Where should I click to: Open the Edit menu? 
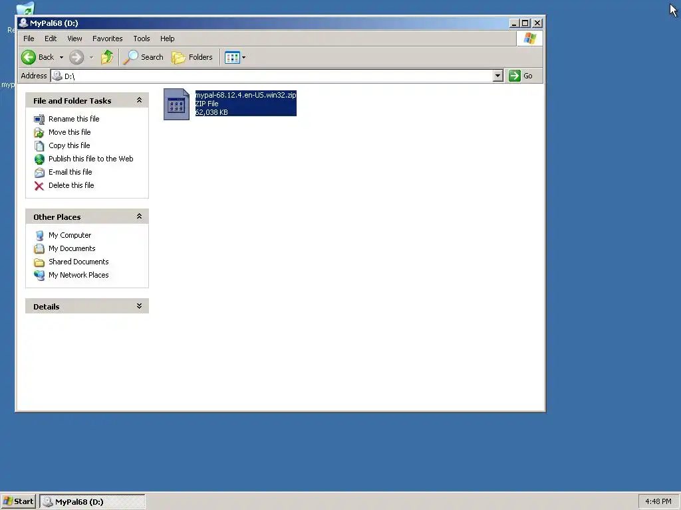[51, 39]
